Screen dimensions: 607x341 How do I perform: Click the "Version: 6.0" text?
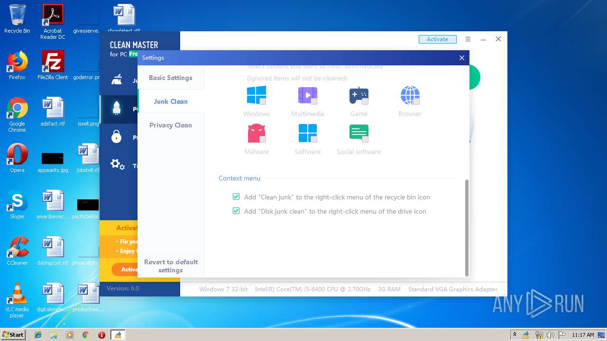[x=123, y=288]
